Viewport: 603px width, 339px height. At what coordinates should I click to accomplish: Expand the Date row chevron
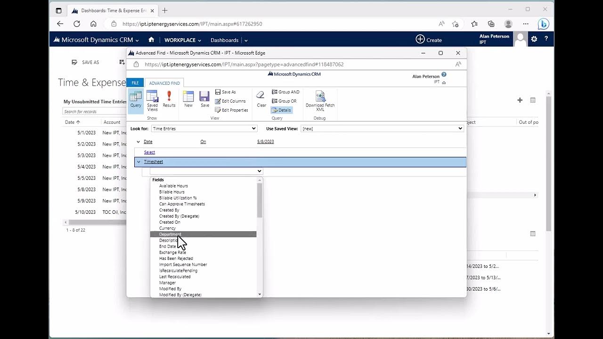click(138, 142)
